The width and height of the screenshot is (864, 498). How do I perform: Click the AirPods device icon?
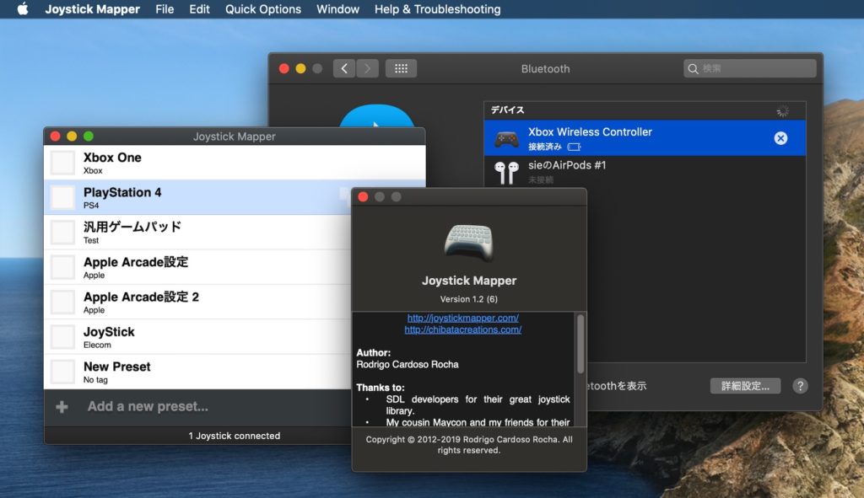[x=506, y=172]
